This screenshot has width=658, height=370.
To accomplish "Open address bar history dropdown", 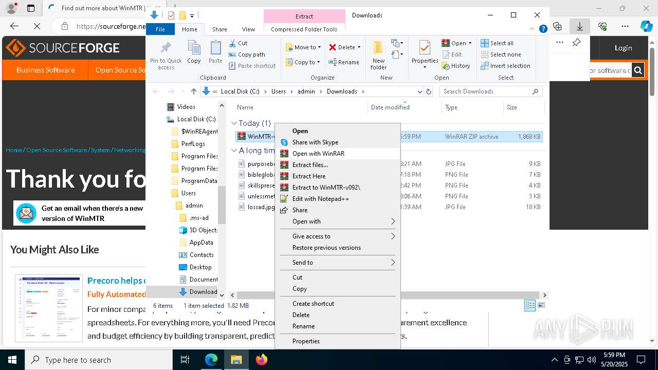I will [419, 91].
